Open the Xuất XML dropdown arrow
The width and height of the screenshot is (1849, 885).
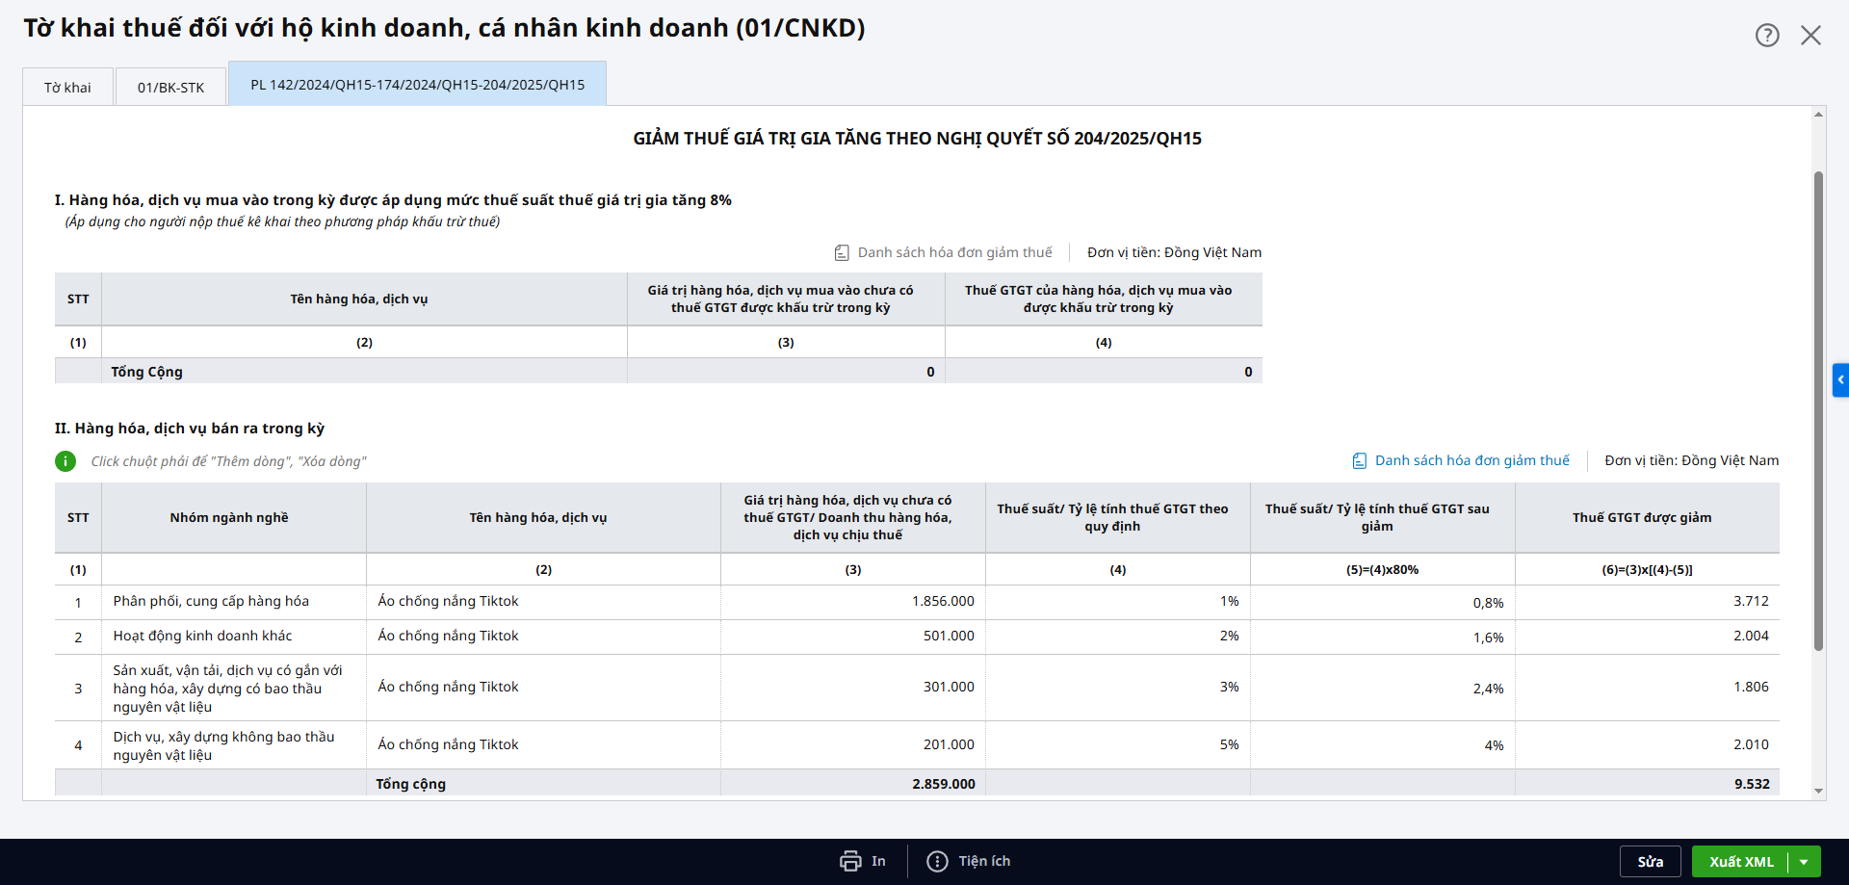pos(1804,862)
